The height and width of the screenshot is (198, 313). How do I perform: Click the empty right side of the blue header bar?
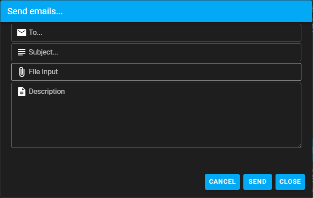click(x=223, y=12)
